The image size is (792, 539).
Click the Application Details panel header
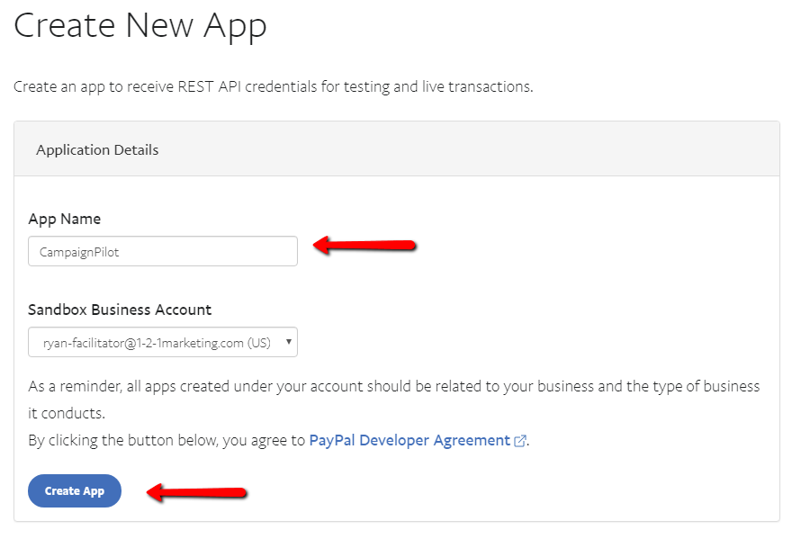pos(397,149)
